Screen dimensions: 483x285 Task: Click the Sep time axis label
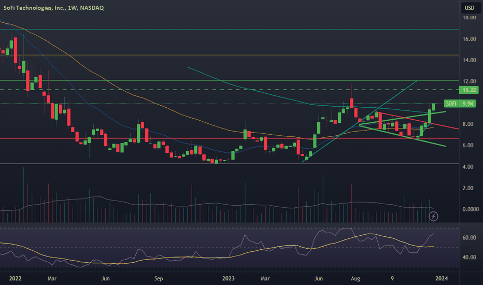coord(159,279)
